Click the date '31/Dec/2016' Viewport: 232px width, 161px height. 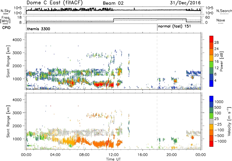tap(185, 3)
